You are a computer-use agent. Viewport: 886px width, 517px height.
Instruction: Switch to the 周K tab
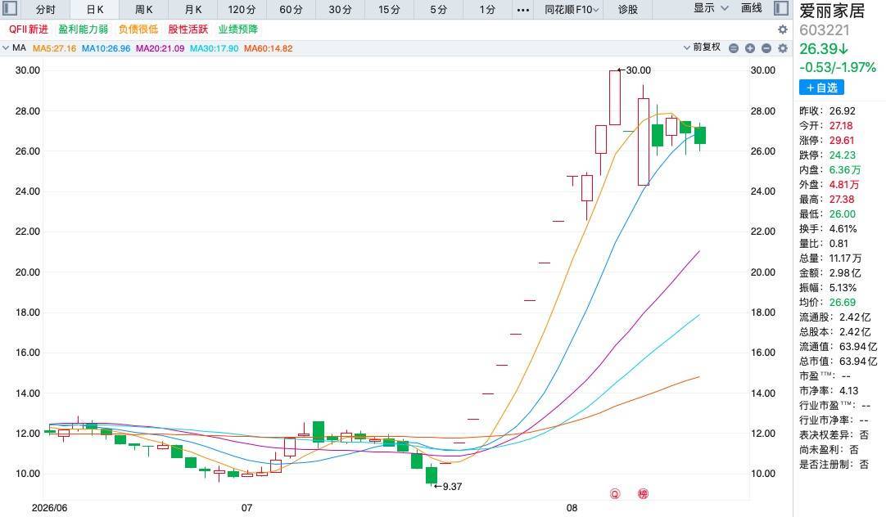point(143,10)
